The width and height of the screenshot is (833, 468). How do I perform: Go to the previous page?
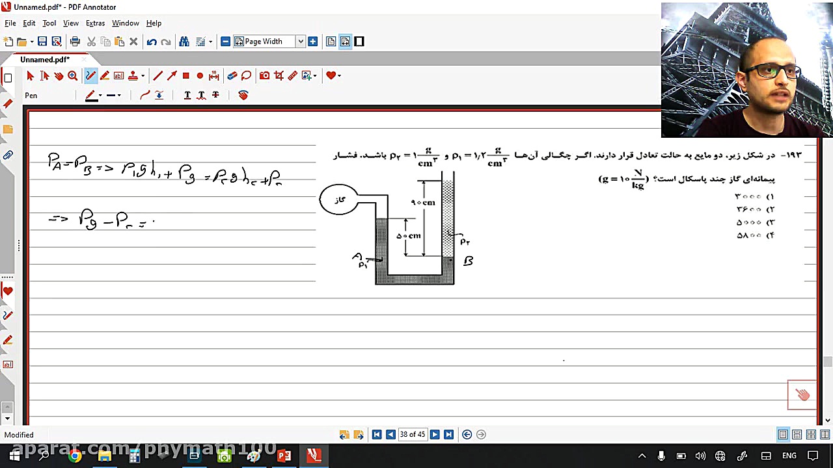pyautogui.click(x=390, y=435)
